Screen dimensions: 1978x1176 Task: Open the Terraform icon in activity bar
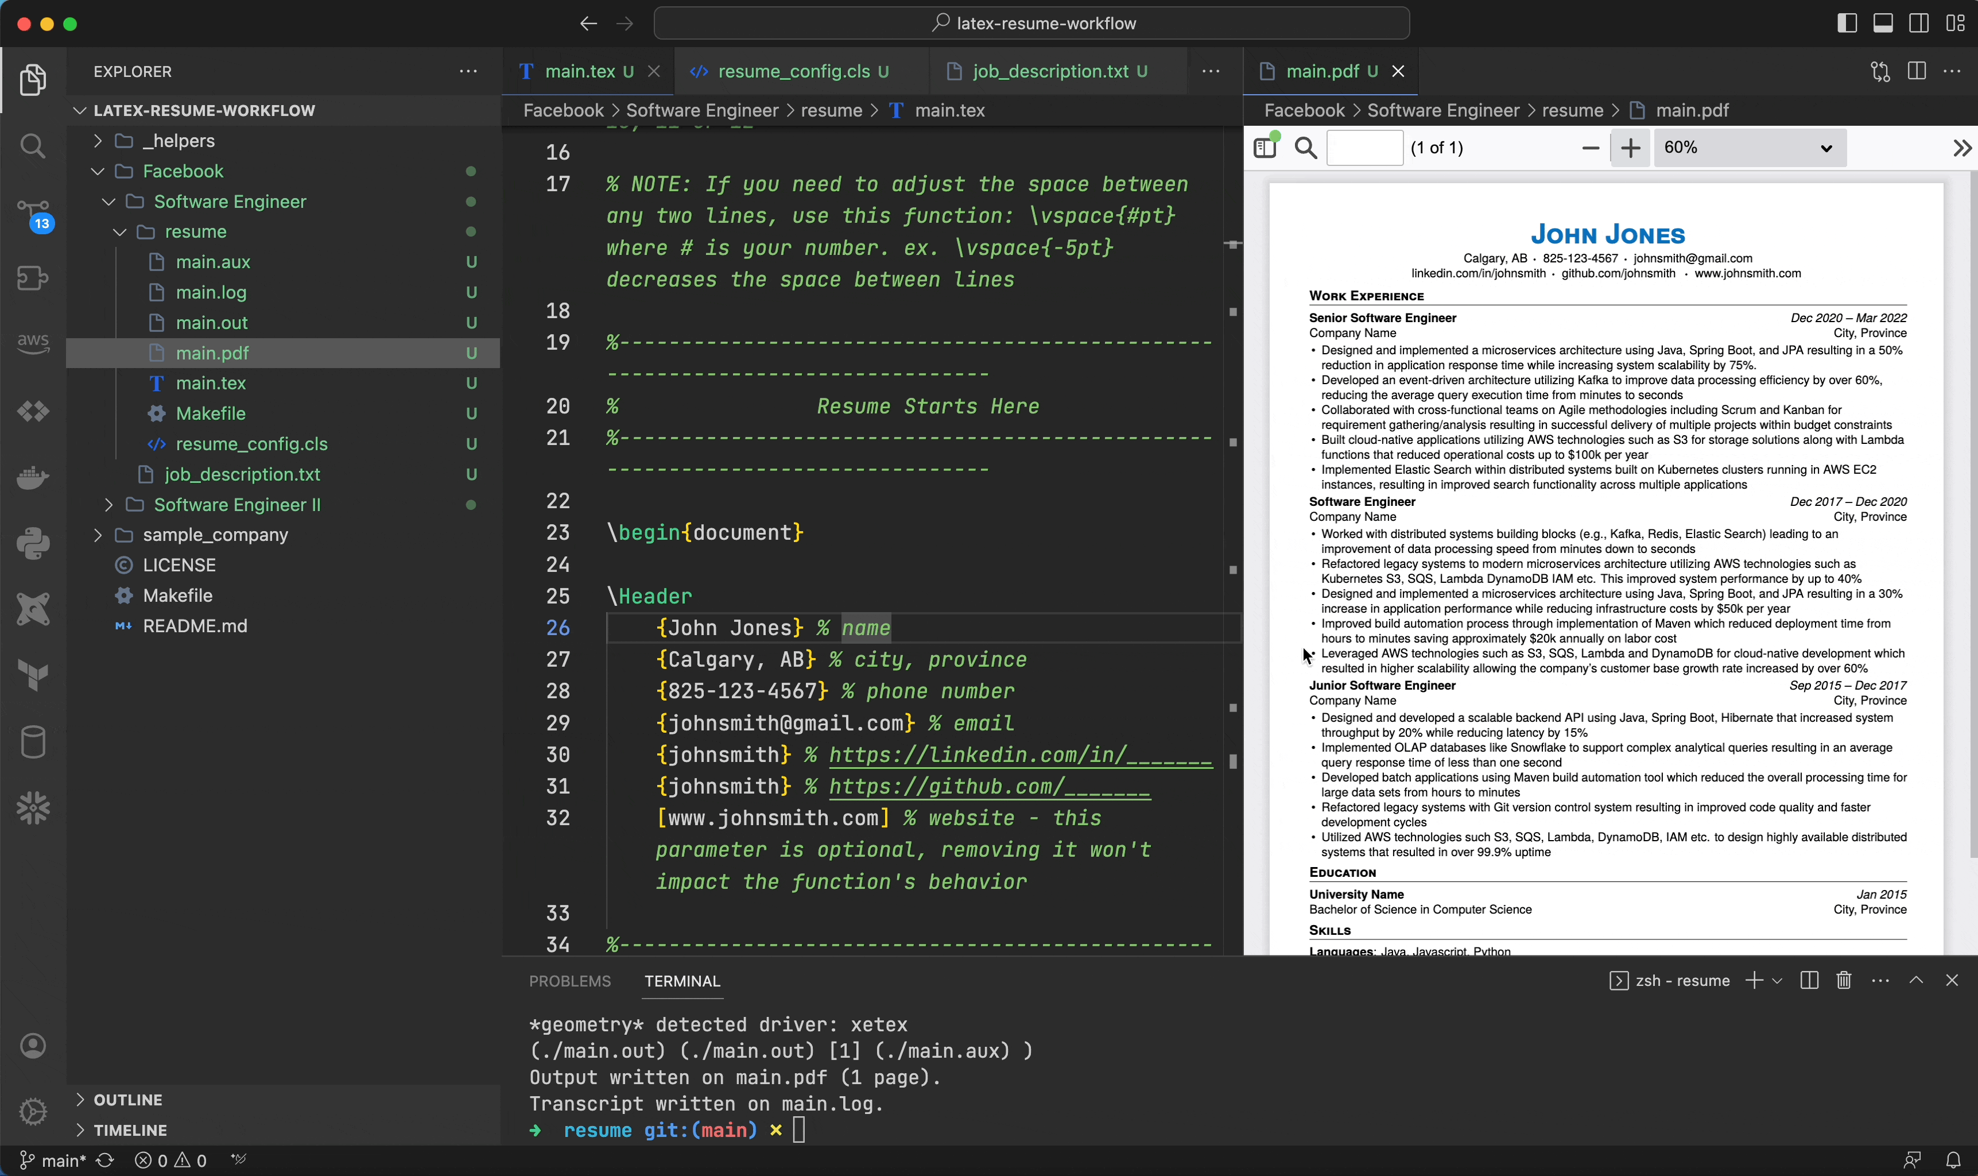point(33,676)
